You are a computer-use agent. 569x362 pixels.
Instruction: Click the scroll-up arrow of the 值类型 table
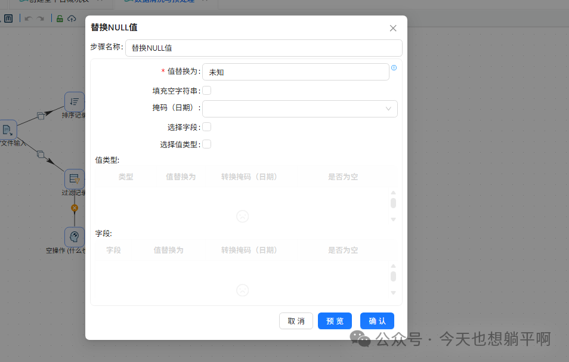click(x=393, y=193)
